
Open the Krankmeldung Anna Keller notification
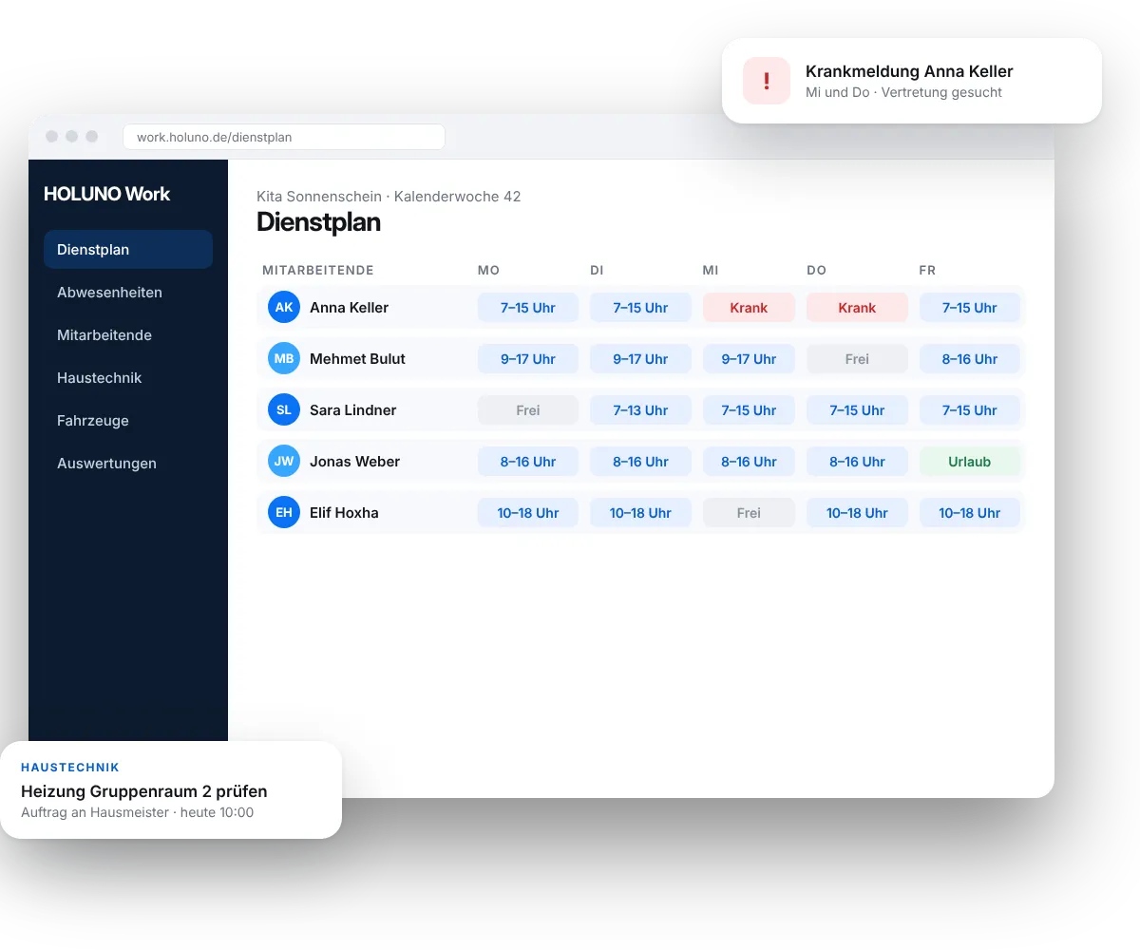[912, 81]
